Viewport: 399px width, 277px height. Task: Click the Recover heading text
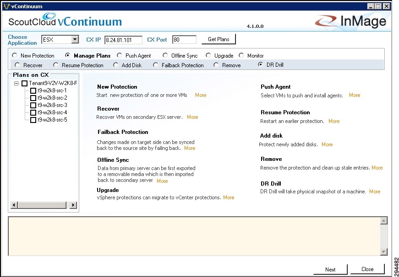click(109, 109)
